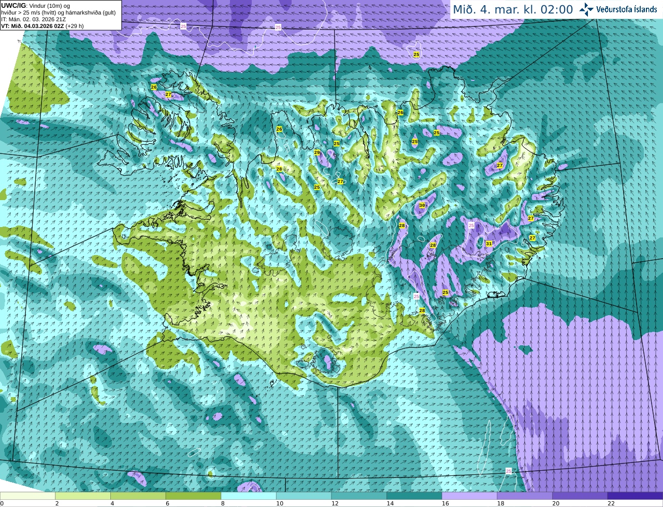Screen dimensions: 663x507
Task: Click the color scale value '18'
Action: coord(500,503)
